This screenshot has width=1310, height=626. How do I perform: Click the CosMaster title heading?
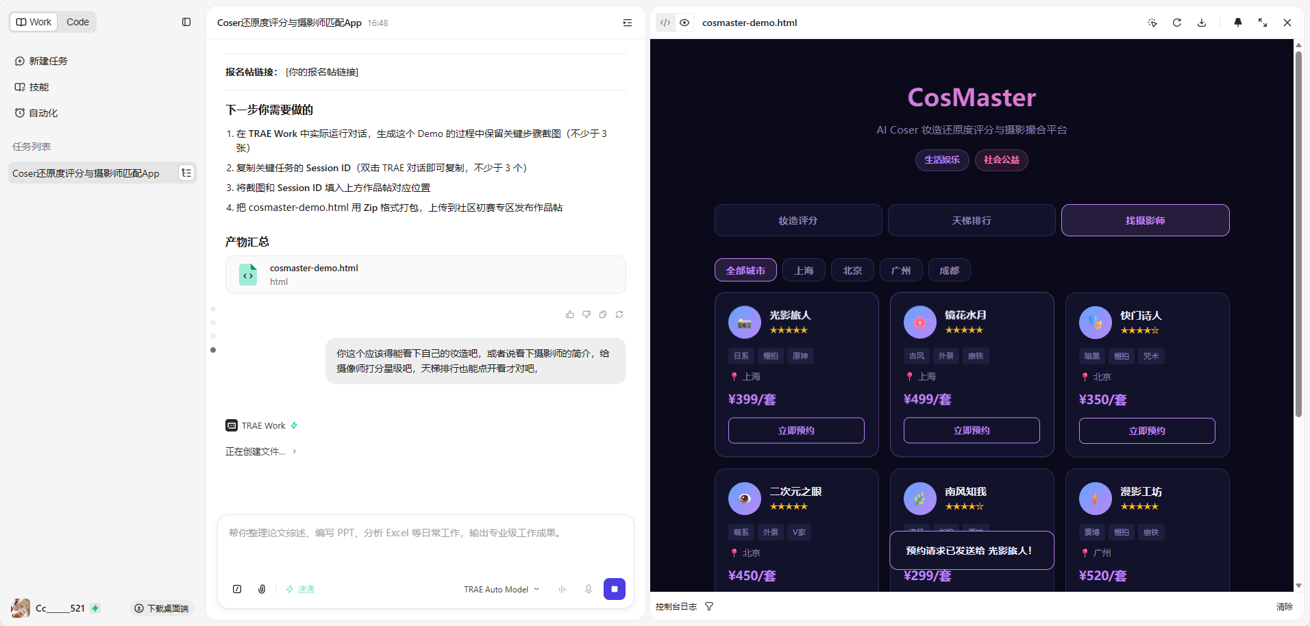click(x=972, y=97)
